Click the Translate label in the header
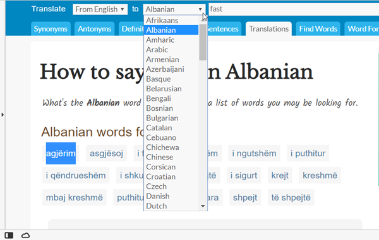The width and height of the screenshot is (379, 240). (49, 9)
